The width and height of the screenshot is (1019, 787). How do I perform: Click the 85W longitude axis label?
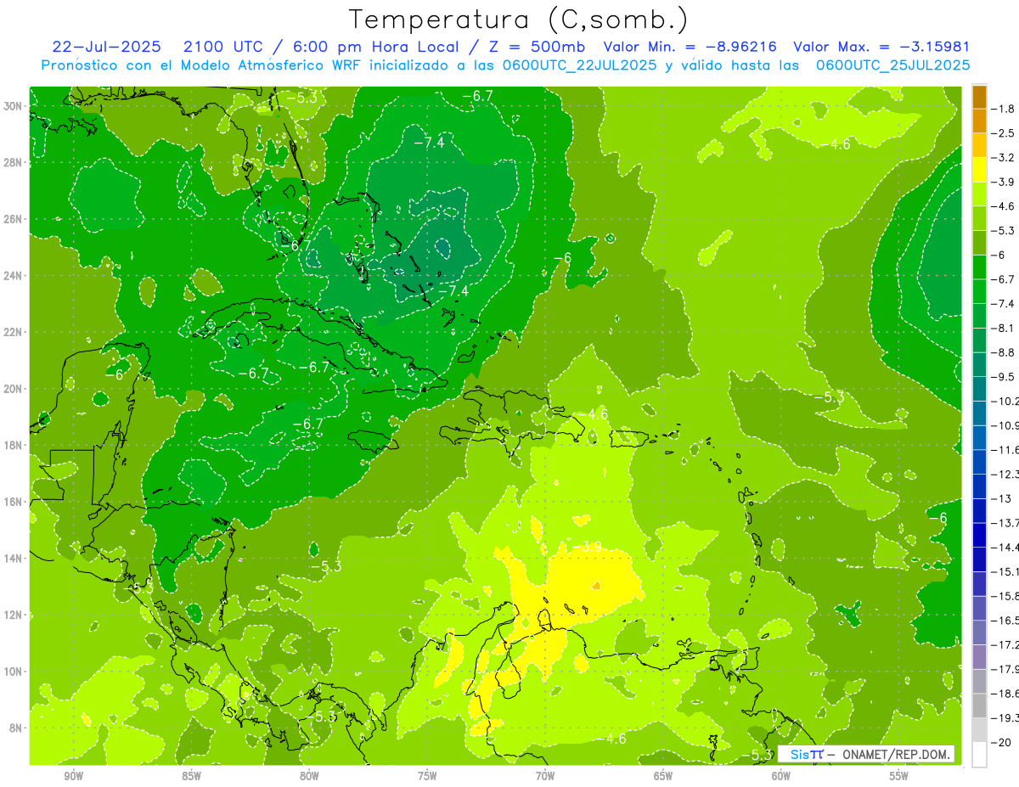(191, 775)
